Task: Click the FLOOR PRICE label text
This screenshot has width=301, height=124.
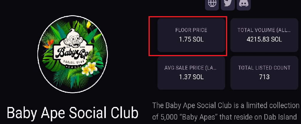Action: [x=191, y=30]
